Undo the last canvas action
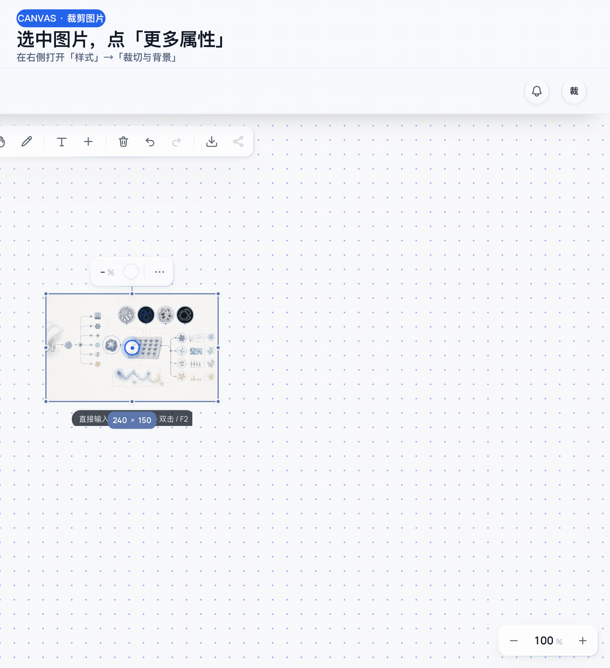Viewport: 610px width, 668px height. click(x=150, y=142)
